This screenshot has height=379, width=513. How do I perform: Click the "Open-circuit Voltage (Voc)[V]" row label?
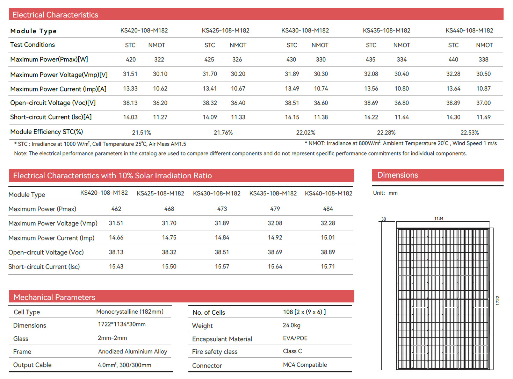point(53,103)
